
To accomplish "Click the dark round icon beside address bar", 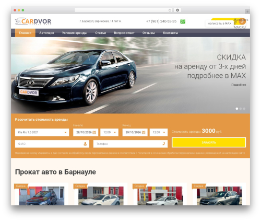I will 177,10.
